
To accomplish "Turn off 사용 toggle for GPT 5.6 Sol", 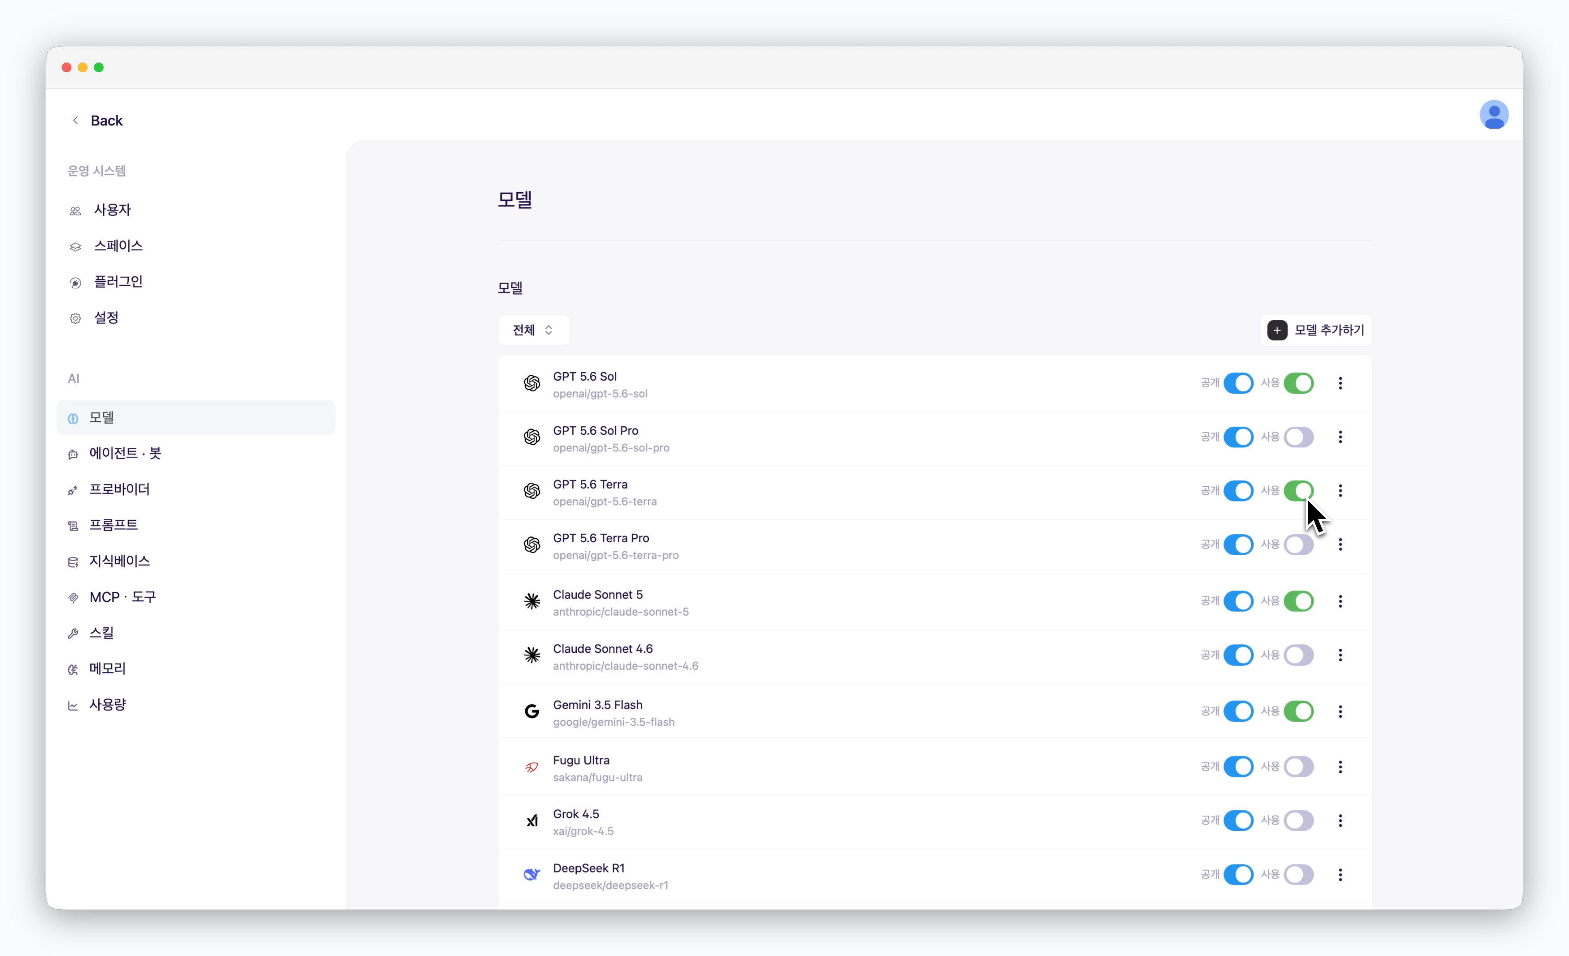I will 1299,383.
